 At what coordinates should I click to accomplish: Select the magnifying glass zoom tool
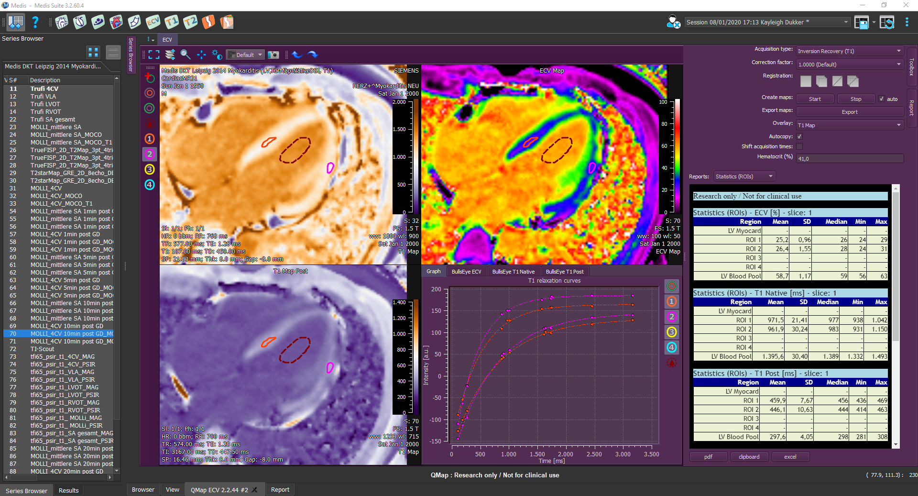click(x=186, y=55)
